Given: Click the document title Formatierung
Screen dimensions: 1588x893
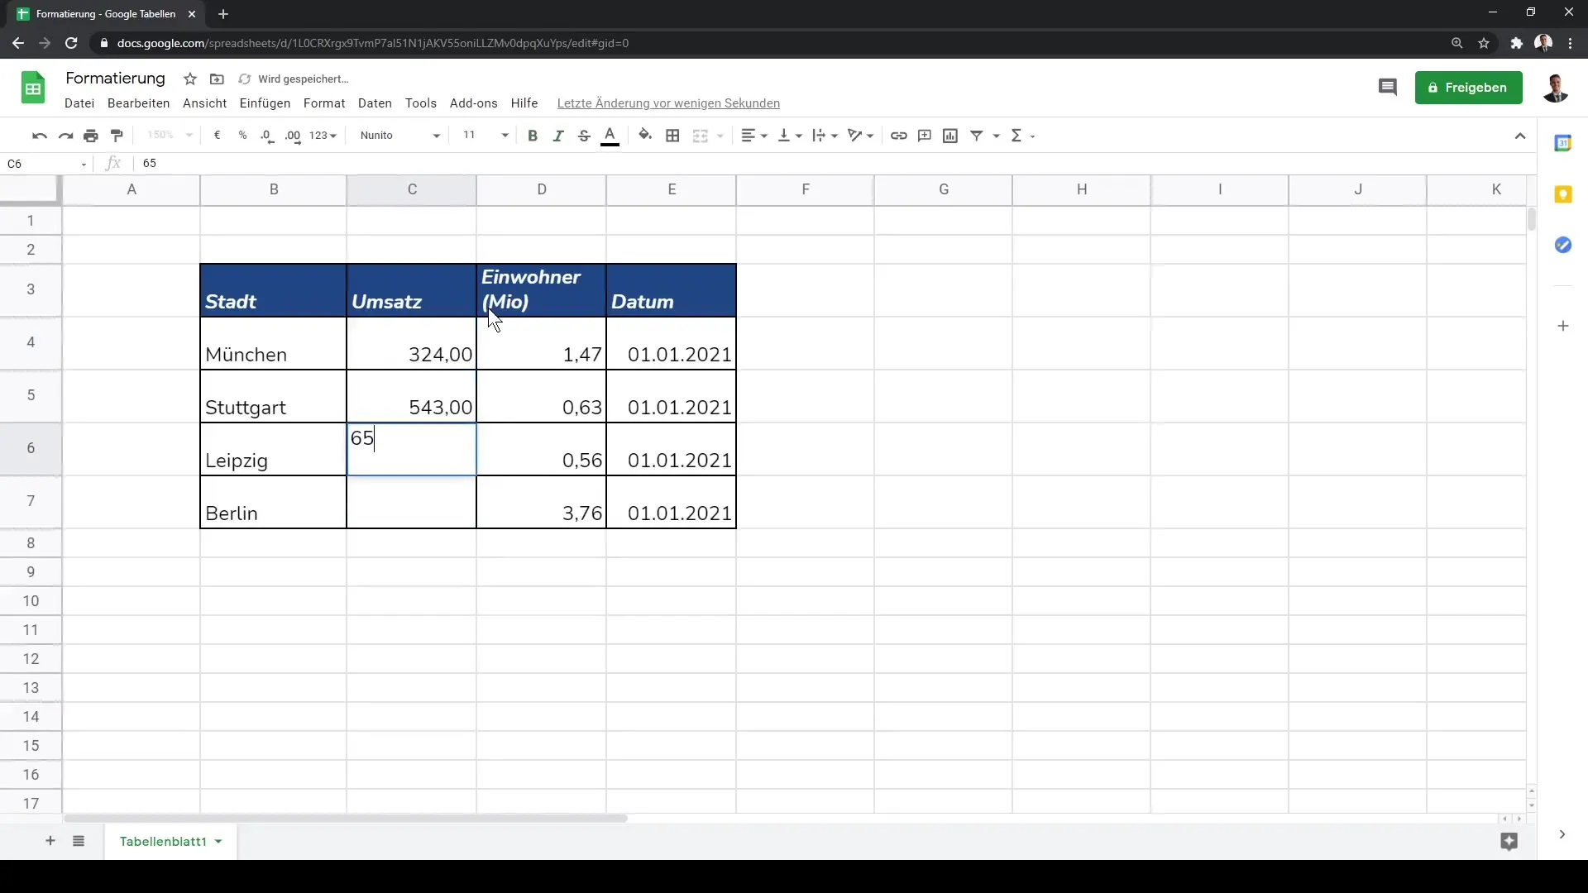Looking at the screenshot, I should coord(116,78).
